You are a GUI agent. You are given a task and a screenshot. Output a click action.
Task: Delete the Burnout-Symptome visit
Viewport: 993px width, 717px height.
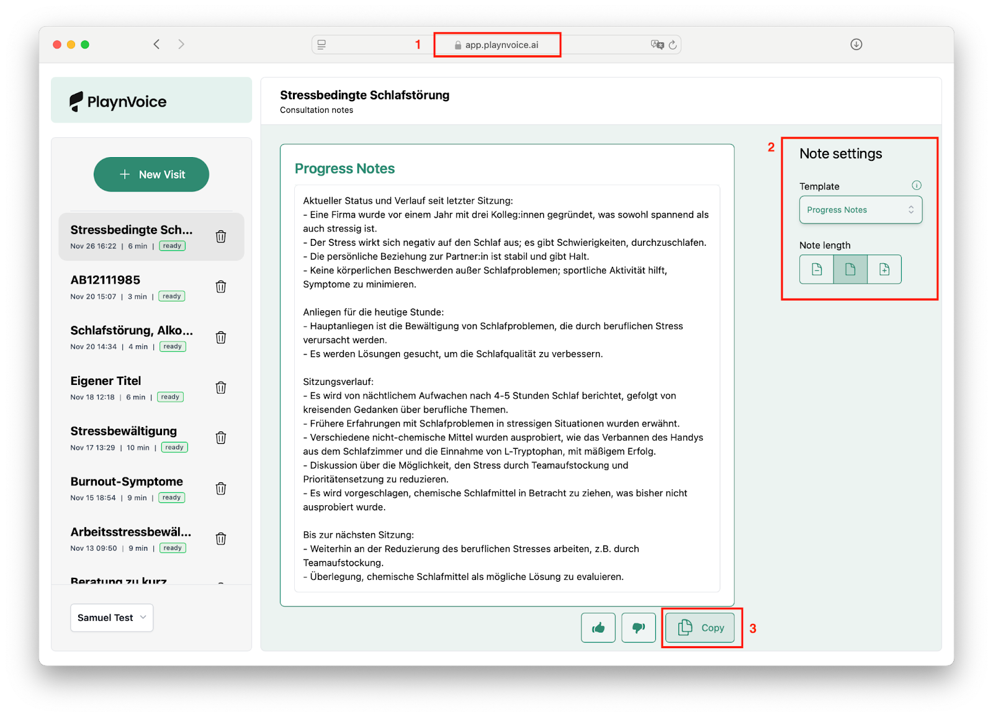click(x=220, y=489)
